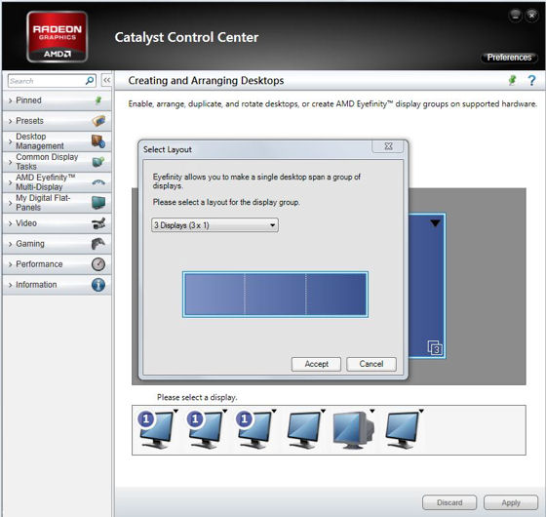Open dropdown arrow of fourth unnumbered flat-panel
The image size is (546, 517).
coord(323,411)
